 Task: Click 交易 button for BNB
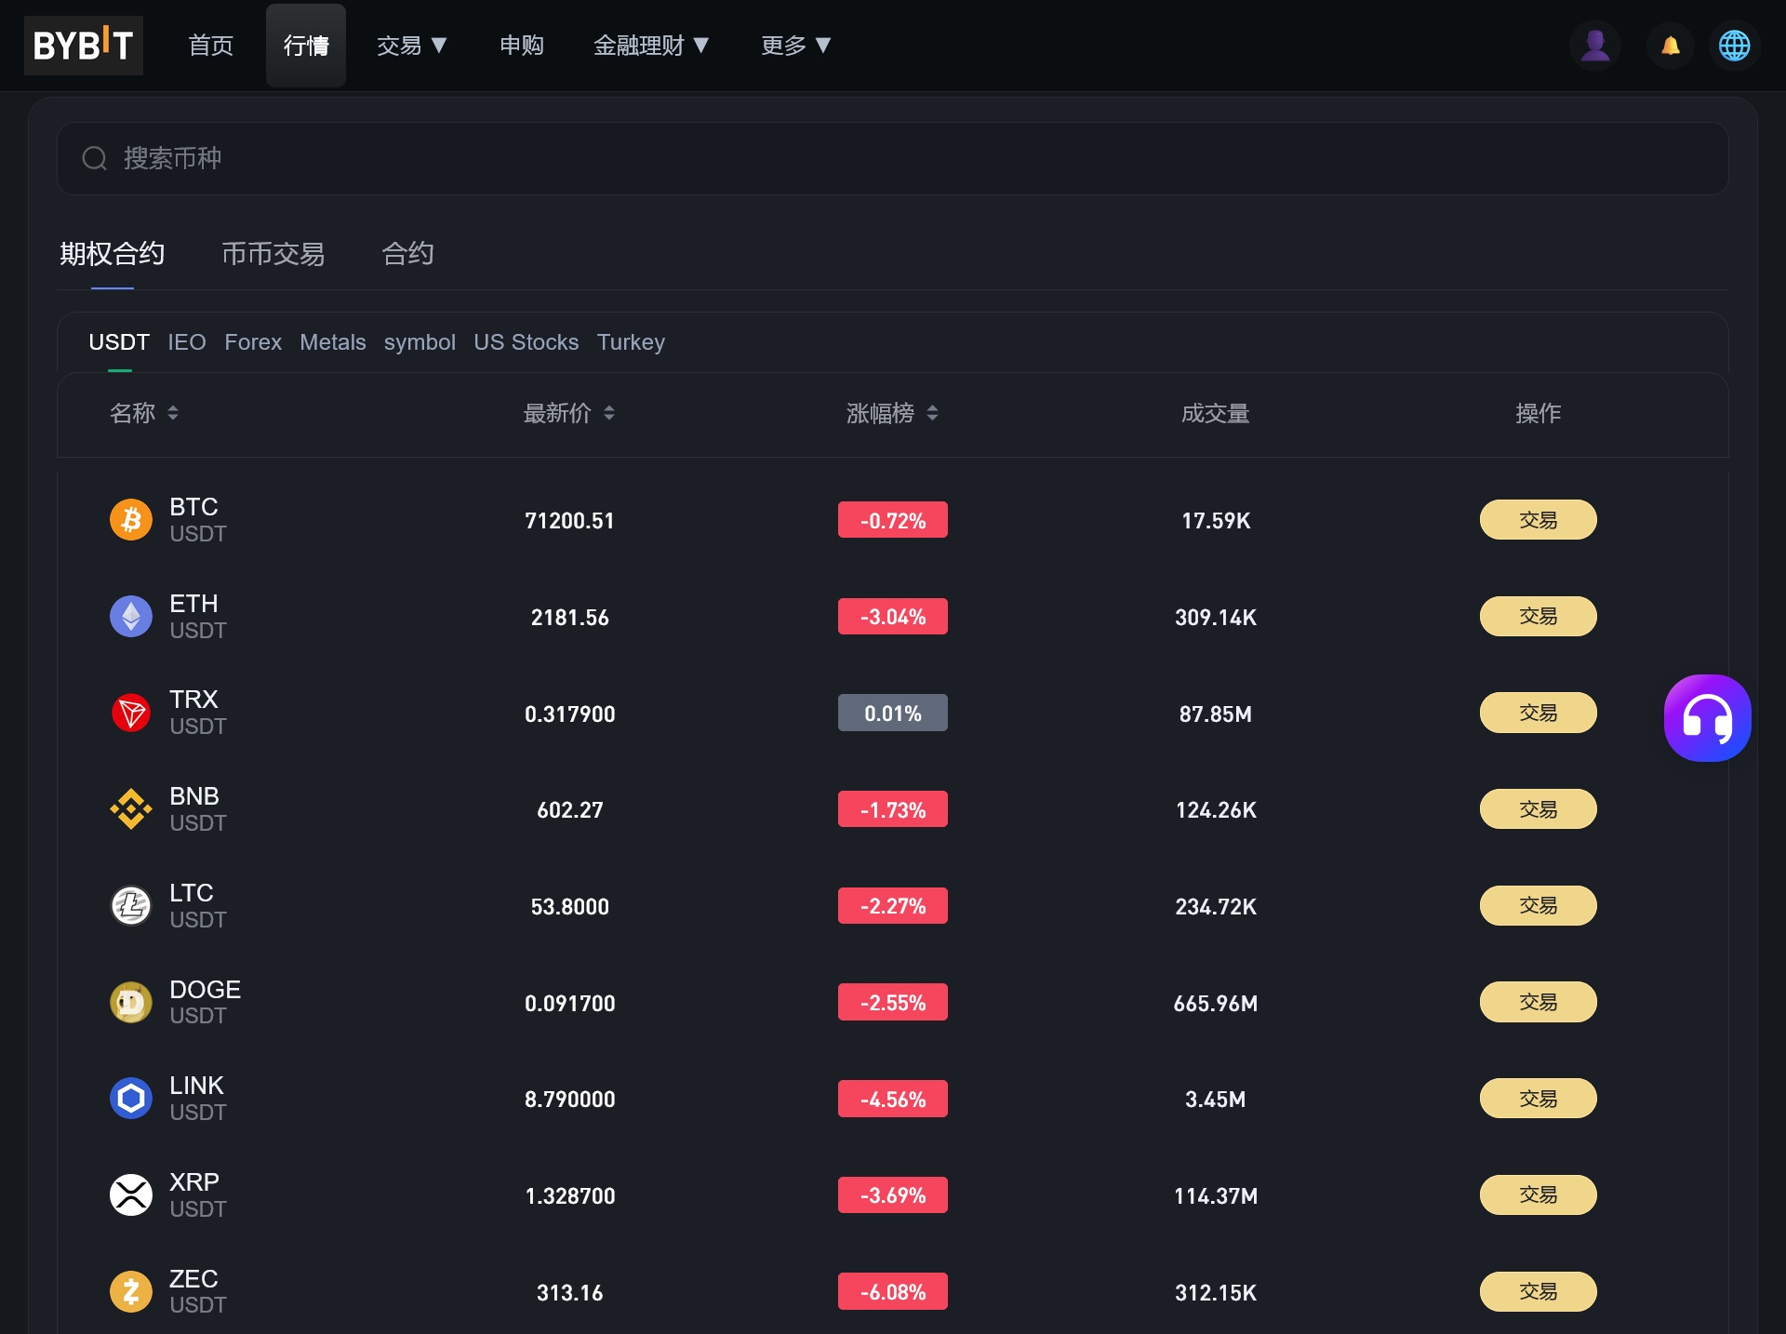[x=1539, y=809]
